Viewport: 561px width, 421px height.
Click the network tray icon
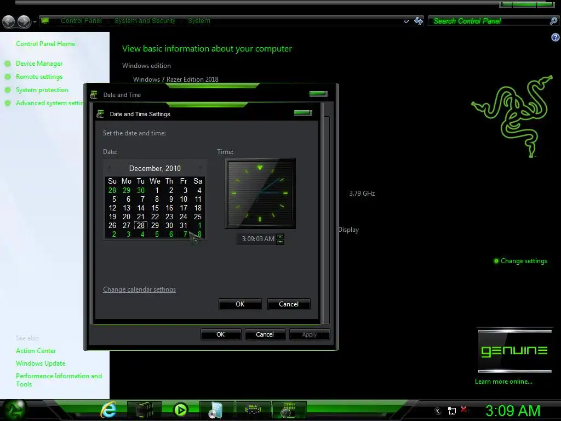[452, 411]
